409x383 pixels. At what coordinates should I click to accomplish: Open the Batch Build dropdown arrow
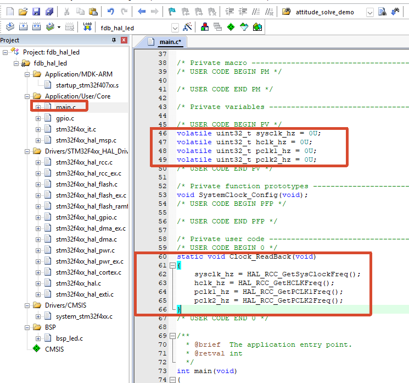pos(59,27)
